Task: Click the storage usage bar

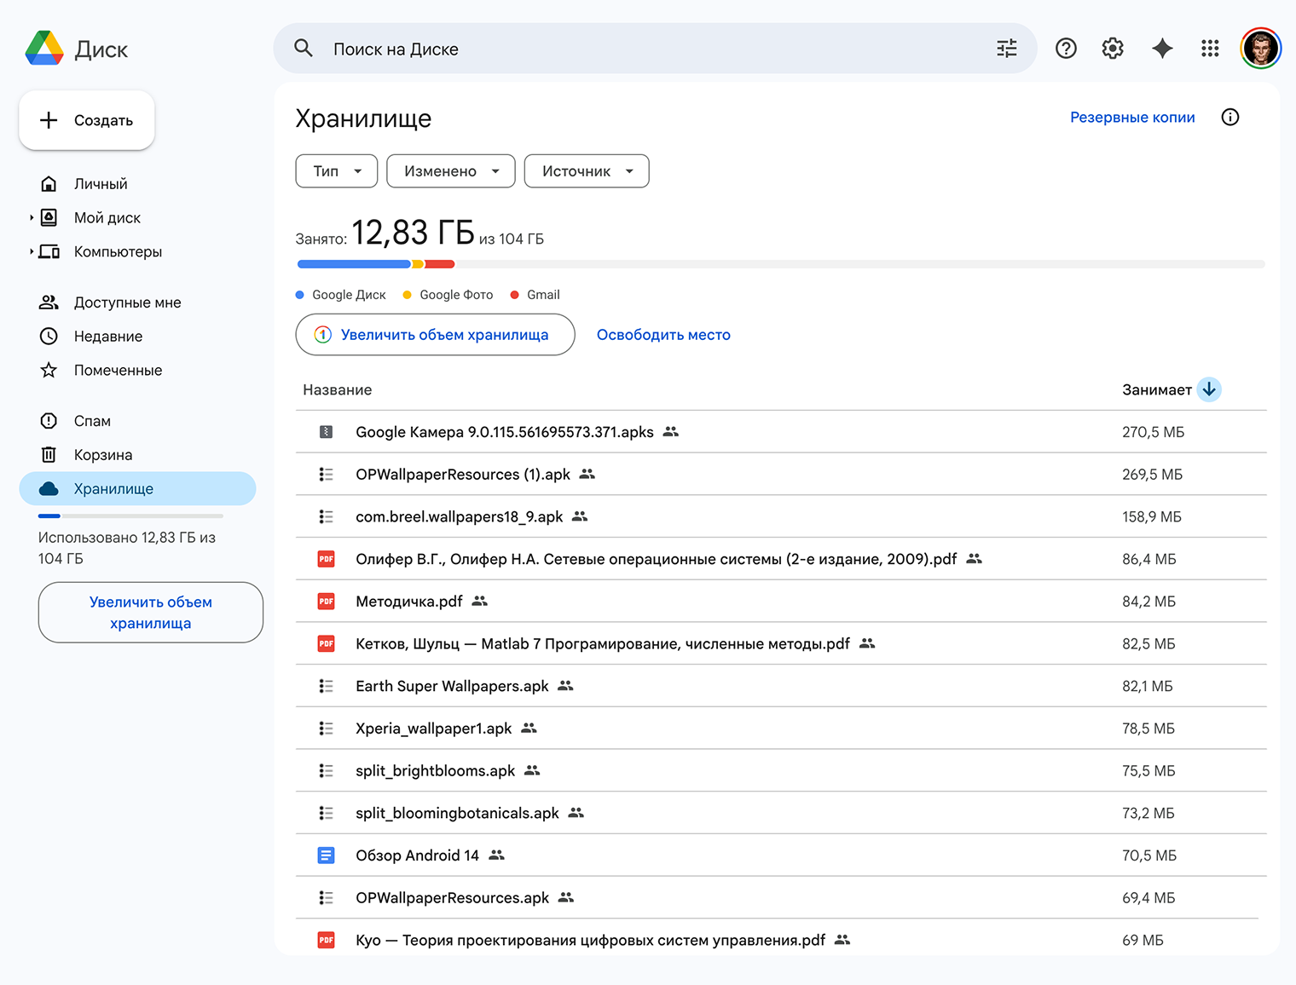Action: (779, 264)
